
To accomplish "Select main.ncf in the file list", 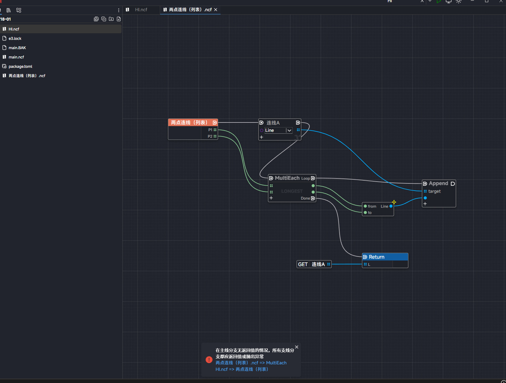I will tap(16, 57).
